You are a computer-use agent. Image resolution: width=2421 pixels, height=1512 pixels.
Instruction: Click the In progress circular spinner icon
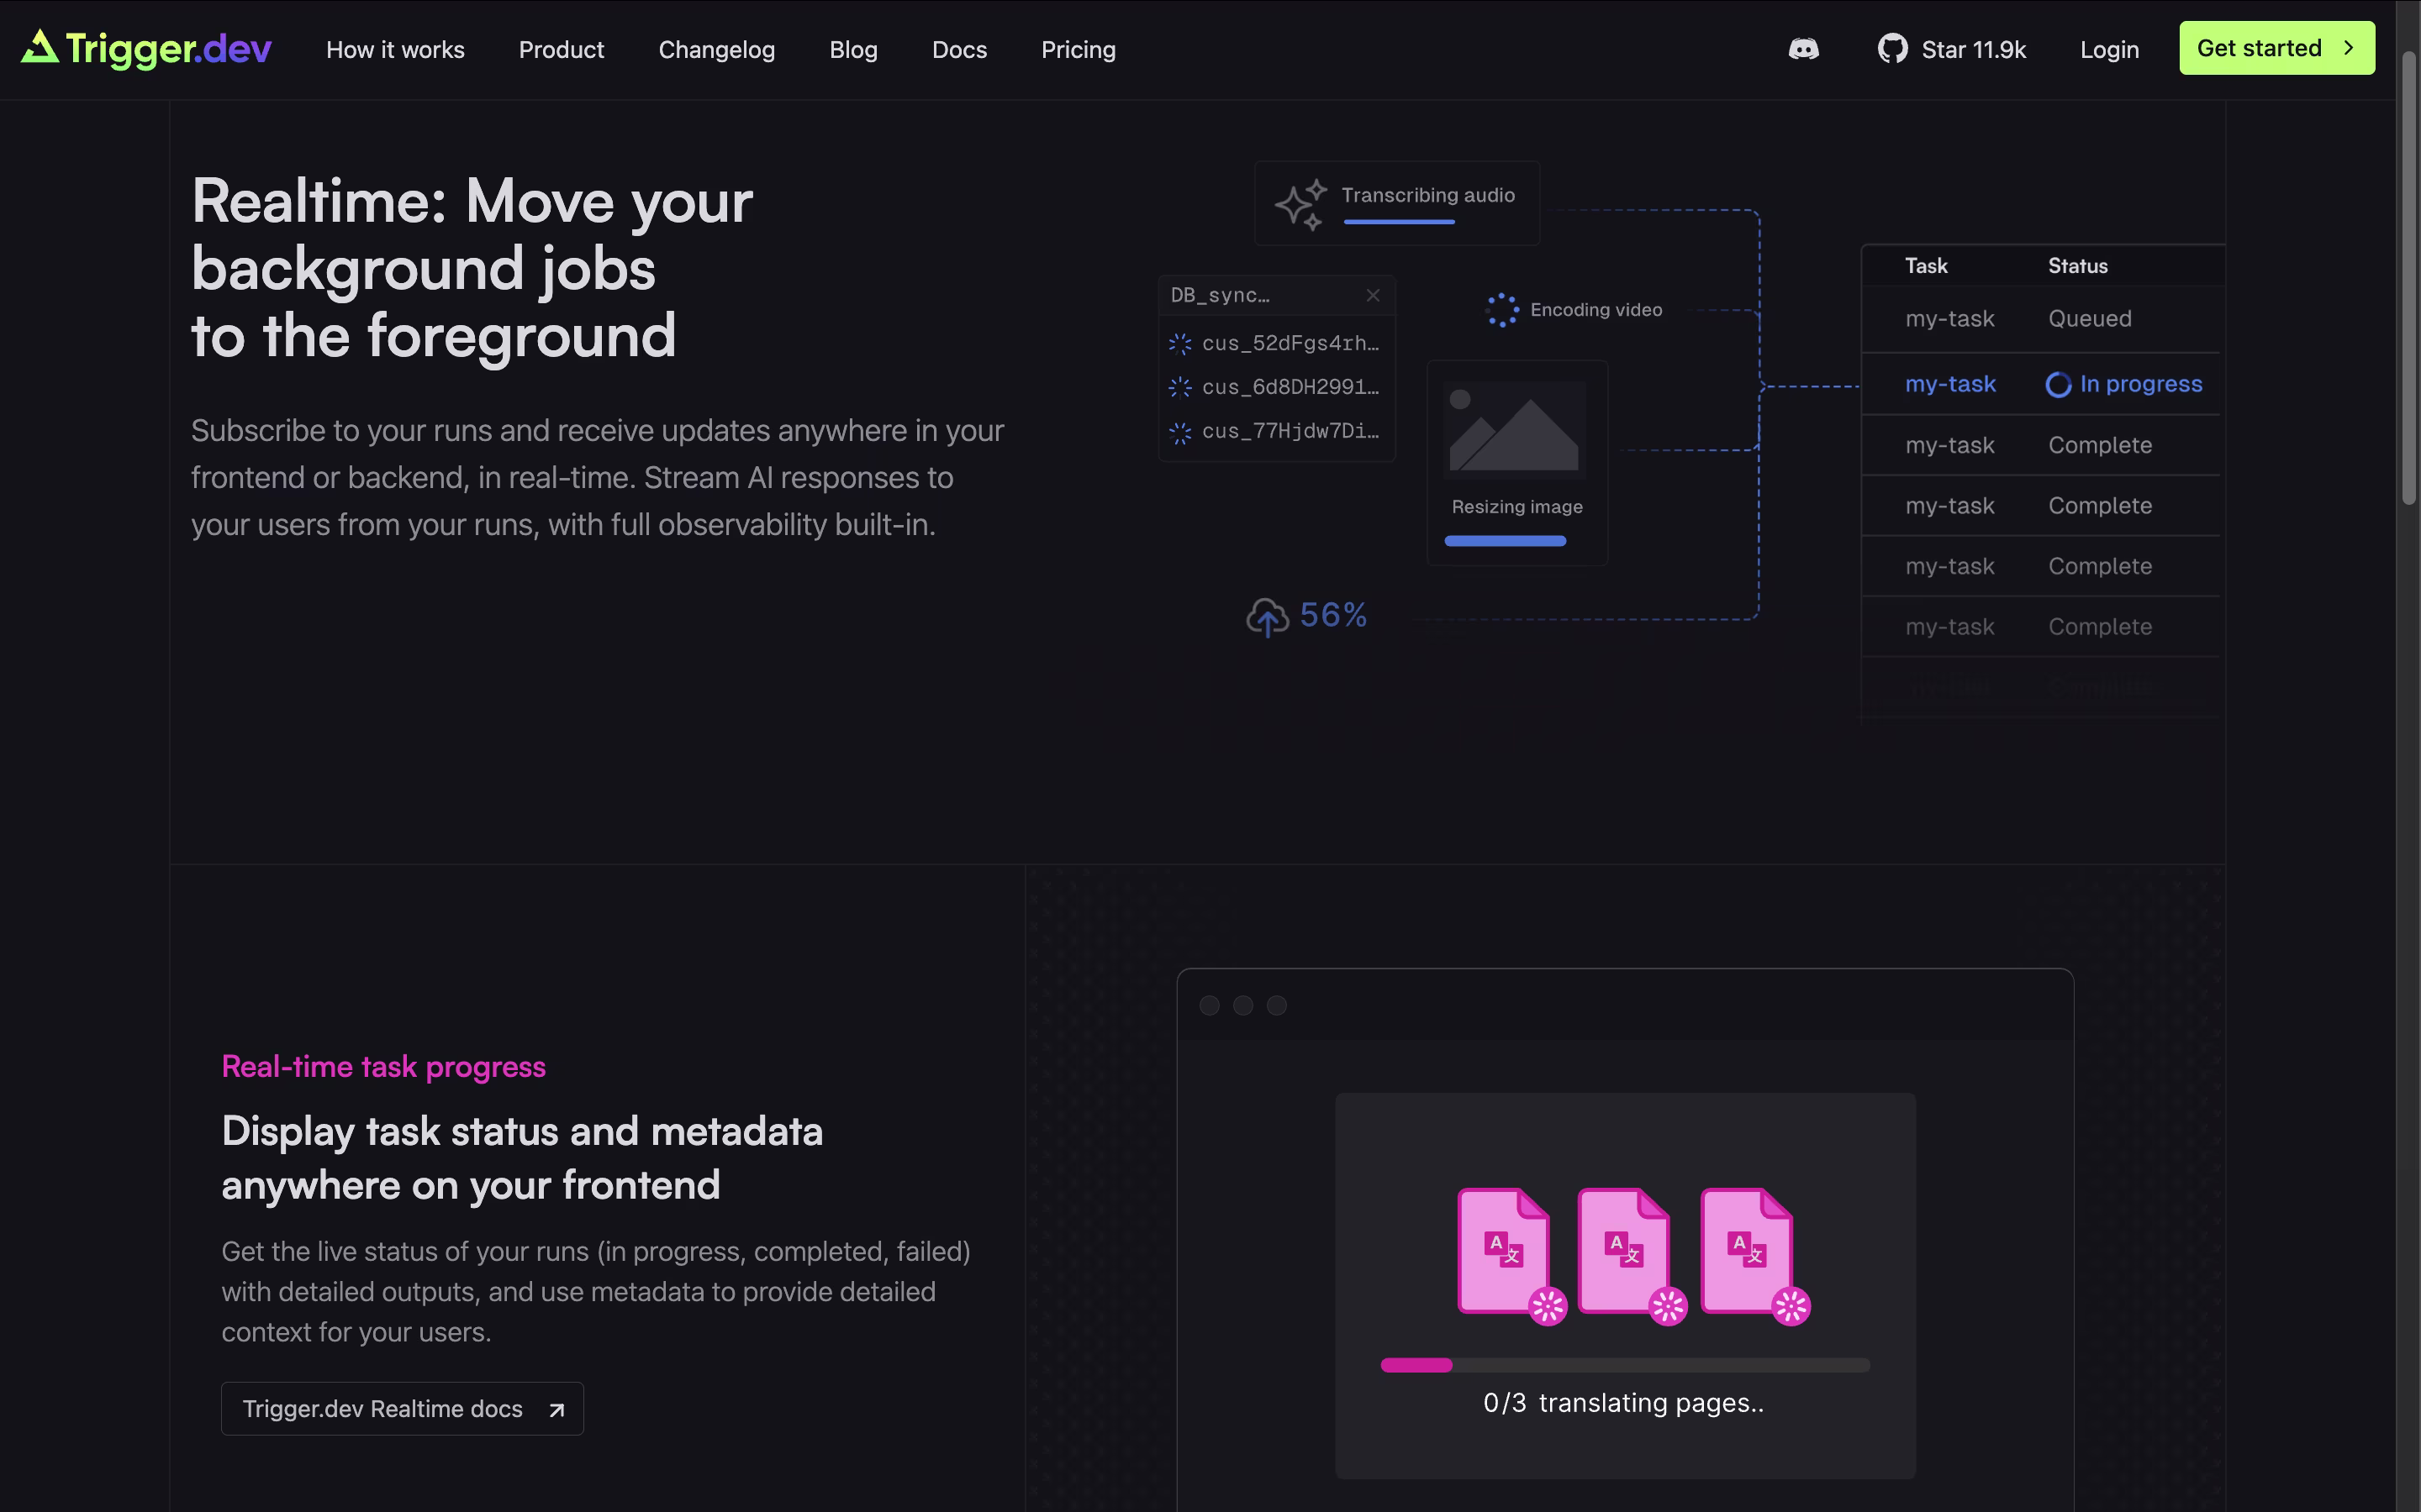(x=2058, y=385)
